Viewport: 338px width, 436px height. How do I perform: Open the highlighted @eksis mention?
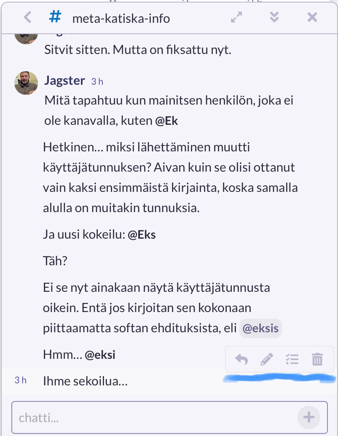point(260,329)
